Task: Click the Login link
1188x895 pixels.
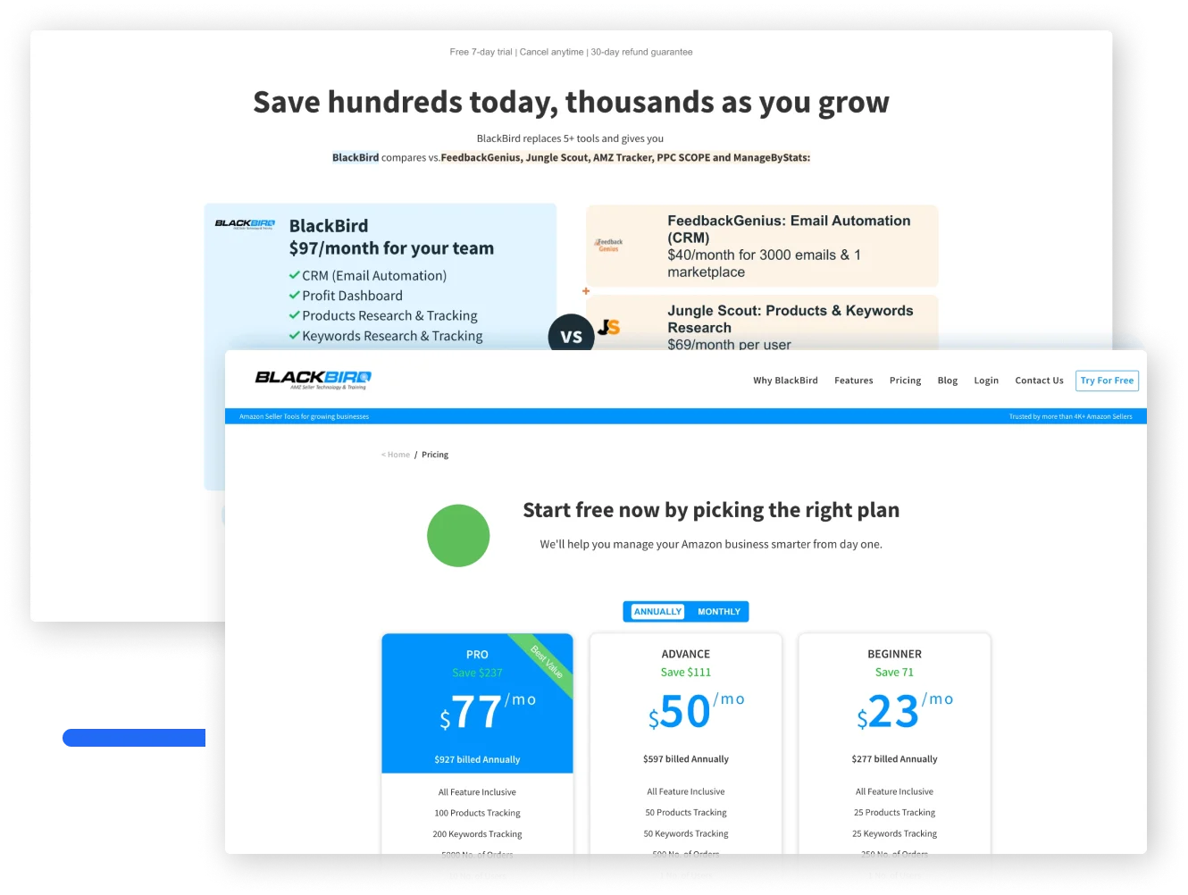Action: pos(986,381)
